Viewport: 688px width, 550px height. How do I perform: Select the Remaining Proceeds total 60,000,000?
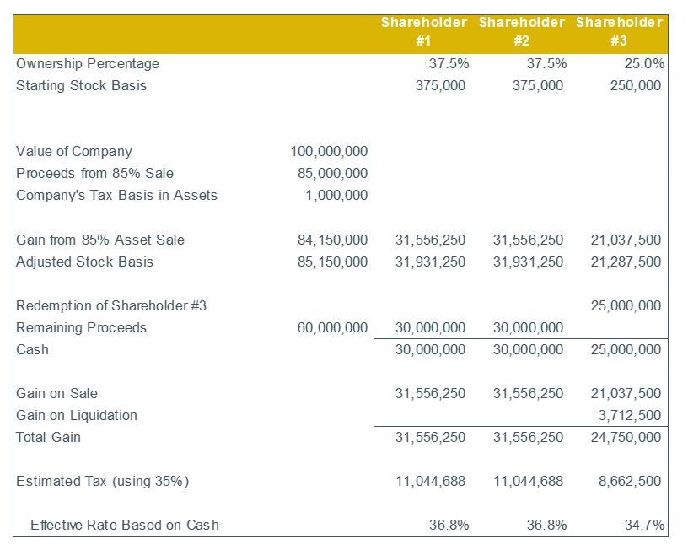(332, 328)
